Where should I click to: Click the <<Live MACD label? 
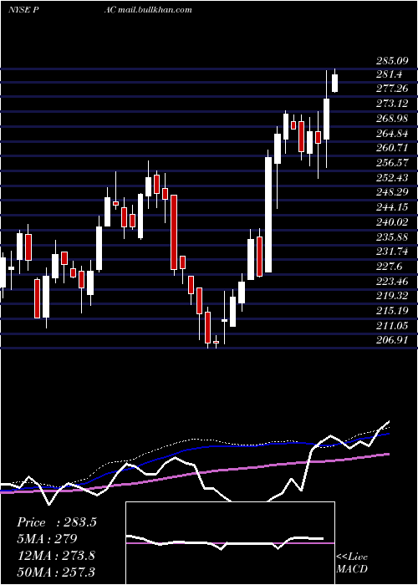tap(352, 562)
